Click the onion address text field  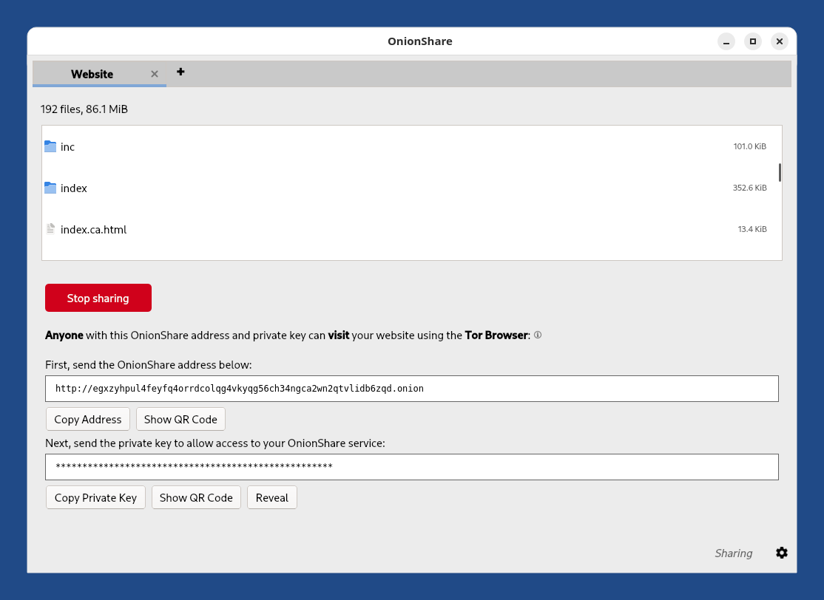(x=411, y=389)
